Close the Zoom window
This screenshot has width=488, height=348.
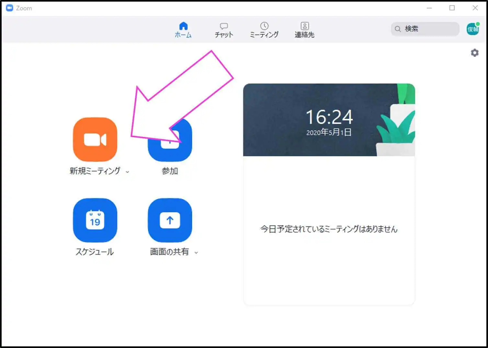pyautogui.click(x=475, y=8)
